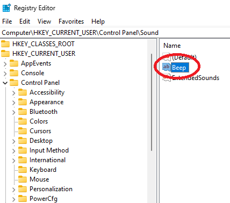
Task: Open the Help menu
Action: [x=98, y=21]
